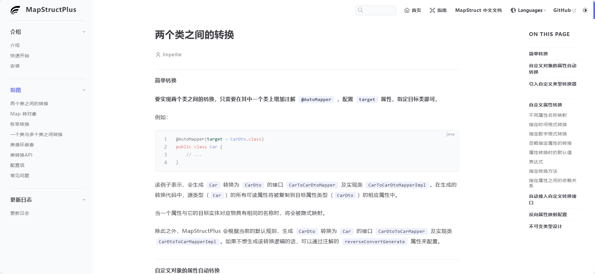Click the external link icon beside GitHub

pyautogui.click(x=574, y=10)
